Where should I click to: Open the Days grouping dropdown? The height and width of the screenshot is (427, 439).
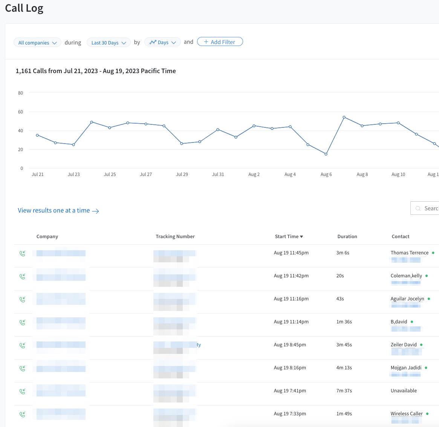click(162, 42)
